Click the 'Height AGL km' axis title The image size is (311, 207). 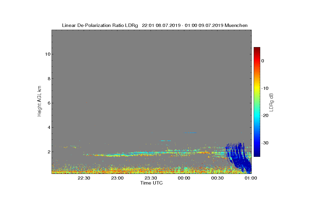coord(39,101)
